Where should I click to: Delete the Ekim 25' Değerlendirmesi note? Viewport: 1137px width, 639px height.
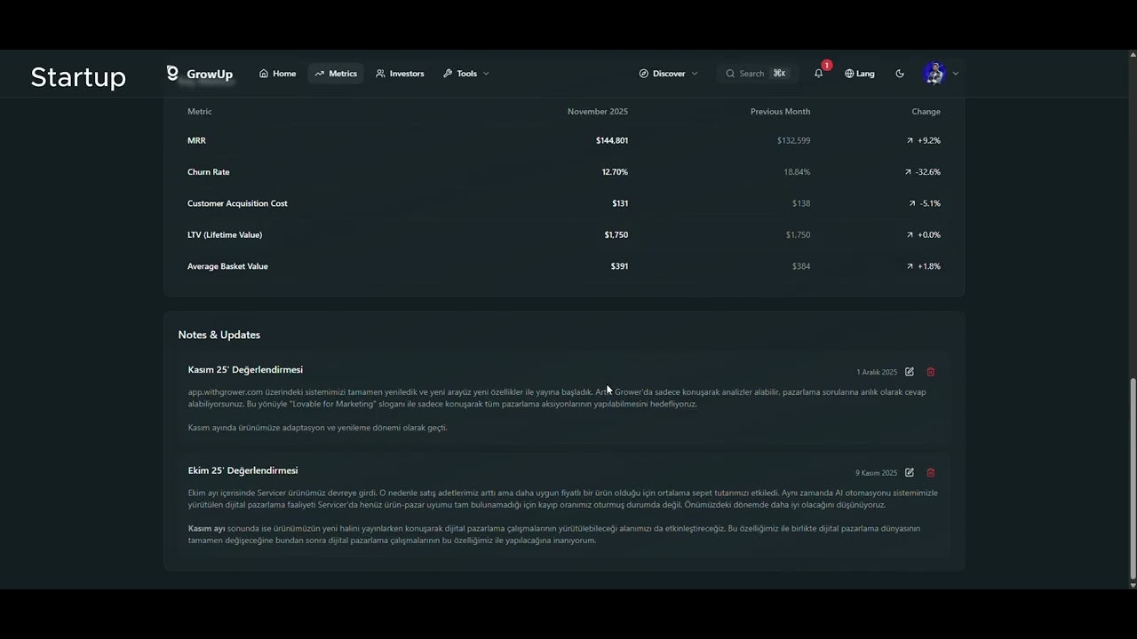tap(931, 473)
